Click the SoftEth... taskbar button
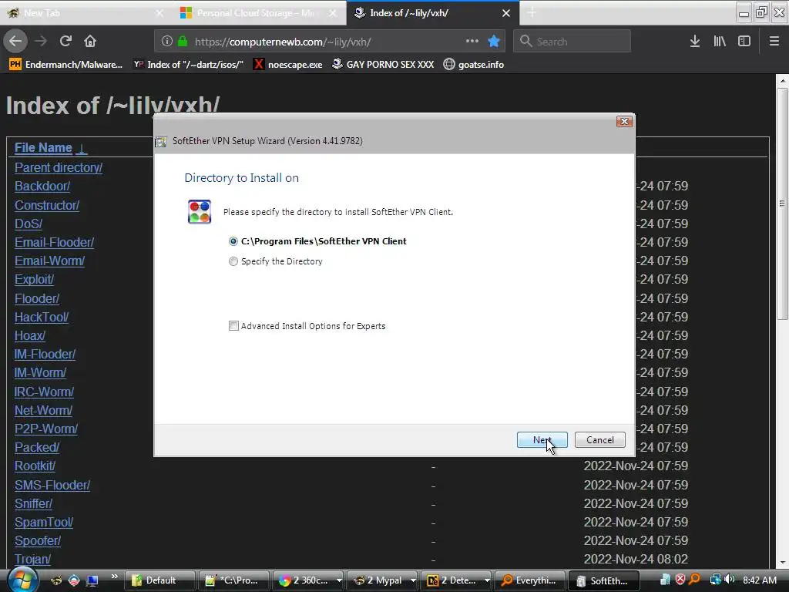Screen dimensions: 789x592 click(604, 580)
